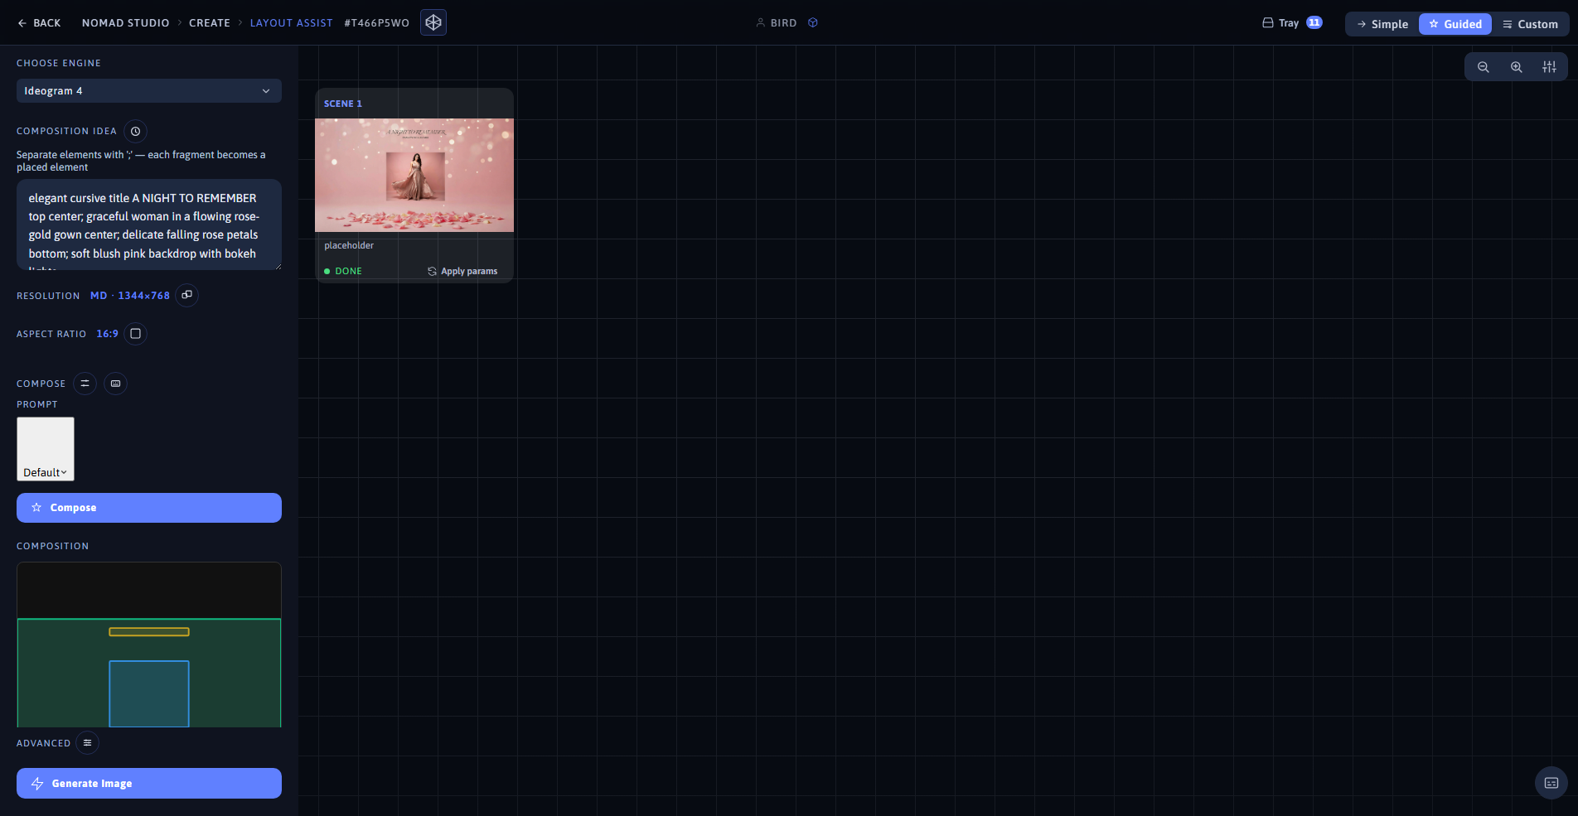Image resolution: width=1578 pixels, height=816 pixels.
Task: Click the small cube icon beside BIRD
Action: 813,23
